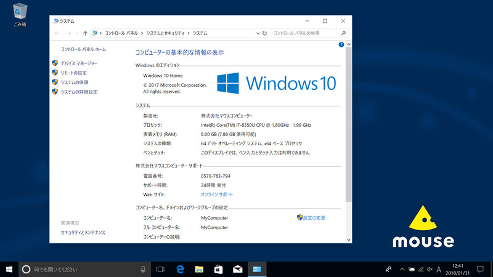Click the system icon in title bar

[55, 21]
